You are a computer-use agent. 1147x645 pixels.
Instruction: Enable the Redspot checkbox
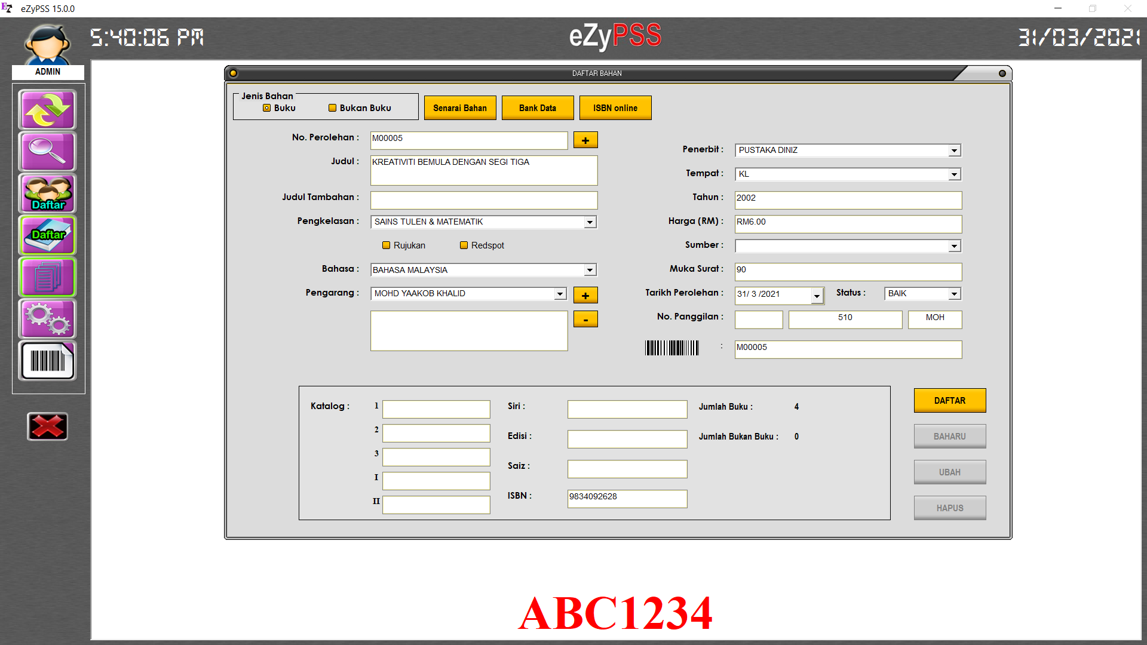464,245
